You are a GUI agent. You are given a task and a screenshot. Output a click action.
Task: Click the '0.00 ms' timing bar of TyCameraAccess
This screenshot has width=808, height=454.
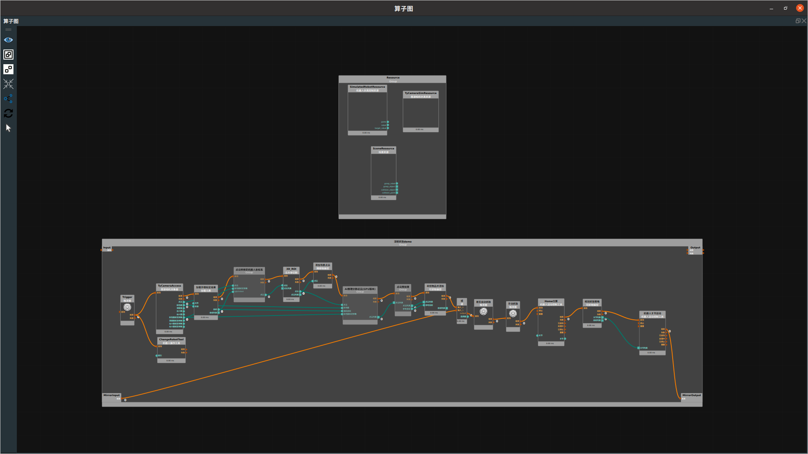point(170,331)
